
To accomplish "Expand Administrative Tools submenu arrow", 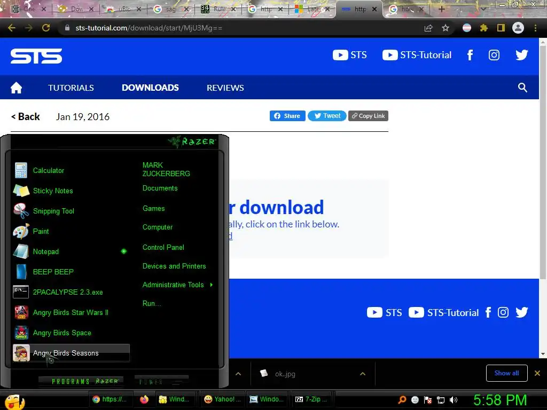I will point(212,285).
